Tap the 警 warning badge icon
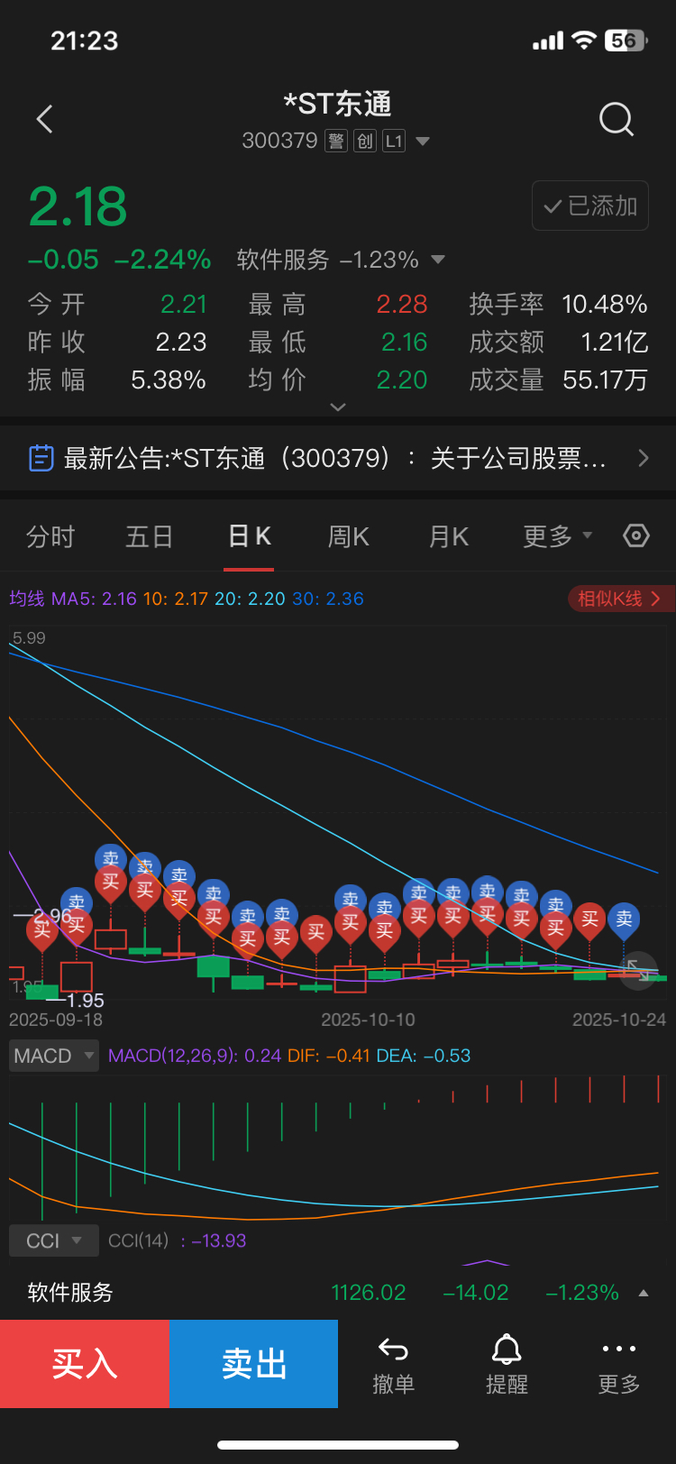 coord(336,142)
